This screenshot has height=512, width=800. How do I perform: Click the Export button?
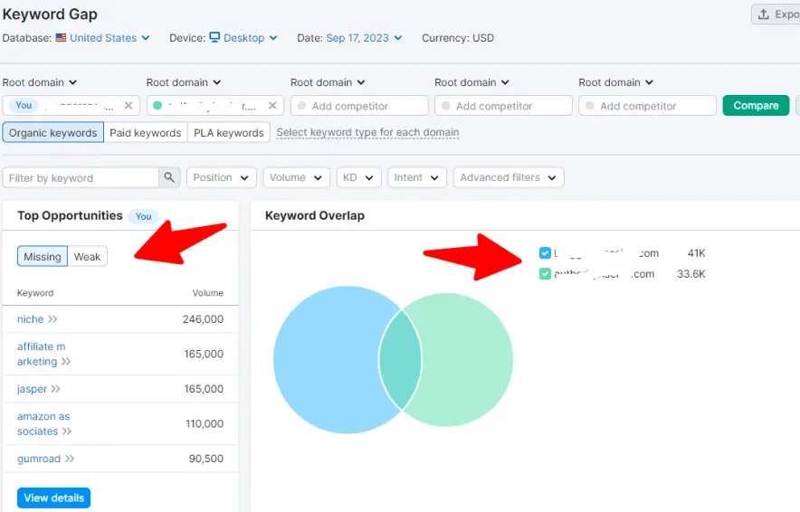click(x=776, y=14)
